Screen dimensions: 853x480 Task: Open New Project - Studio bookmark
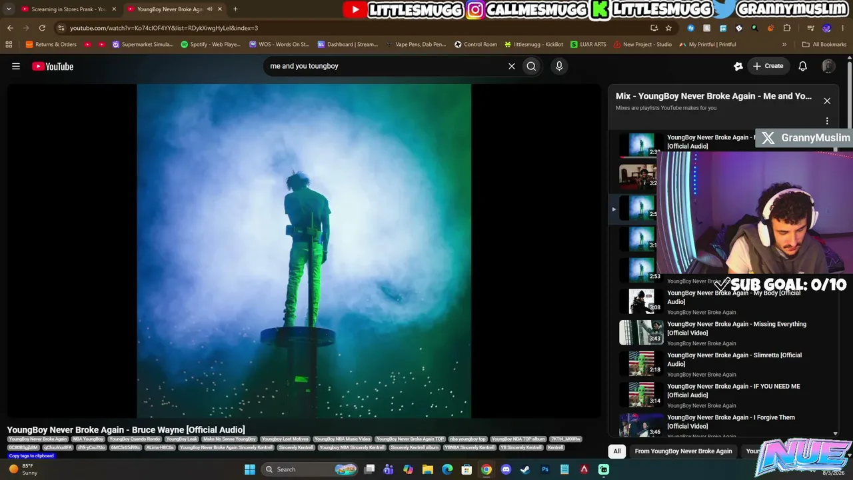coord(642,45)
